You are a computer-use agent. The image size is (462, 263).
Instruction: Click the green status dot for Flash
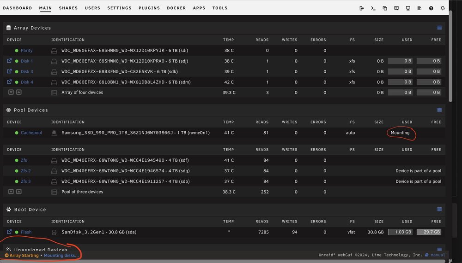tap(17, 232)
